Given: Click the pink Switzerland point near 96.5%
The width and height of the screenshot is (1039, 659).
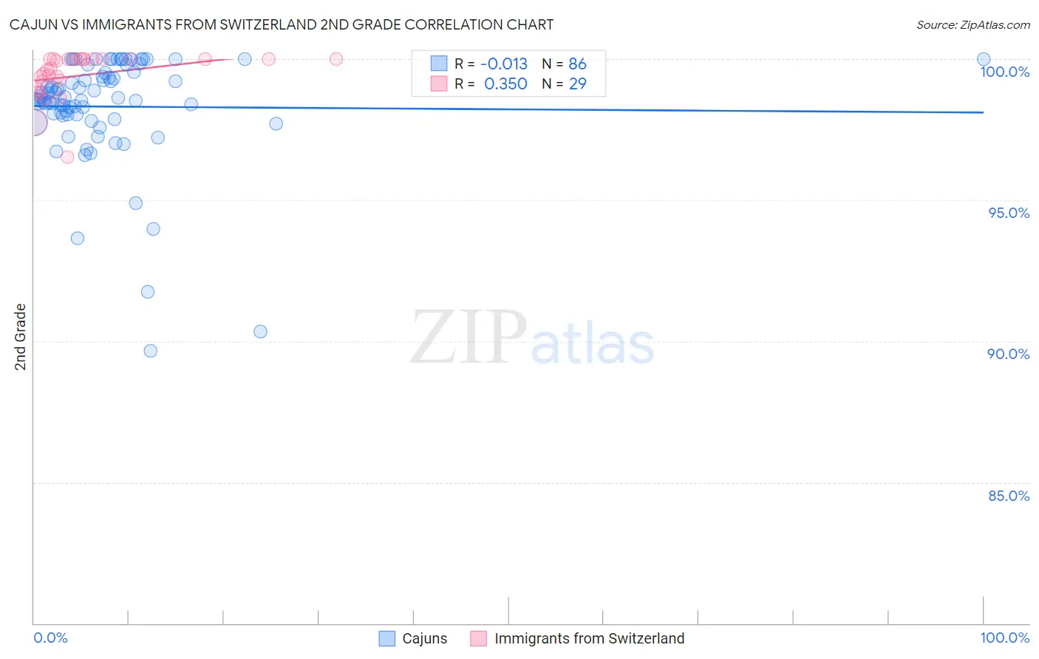Looking at the screenshot, I should [x=67, y=157].
